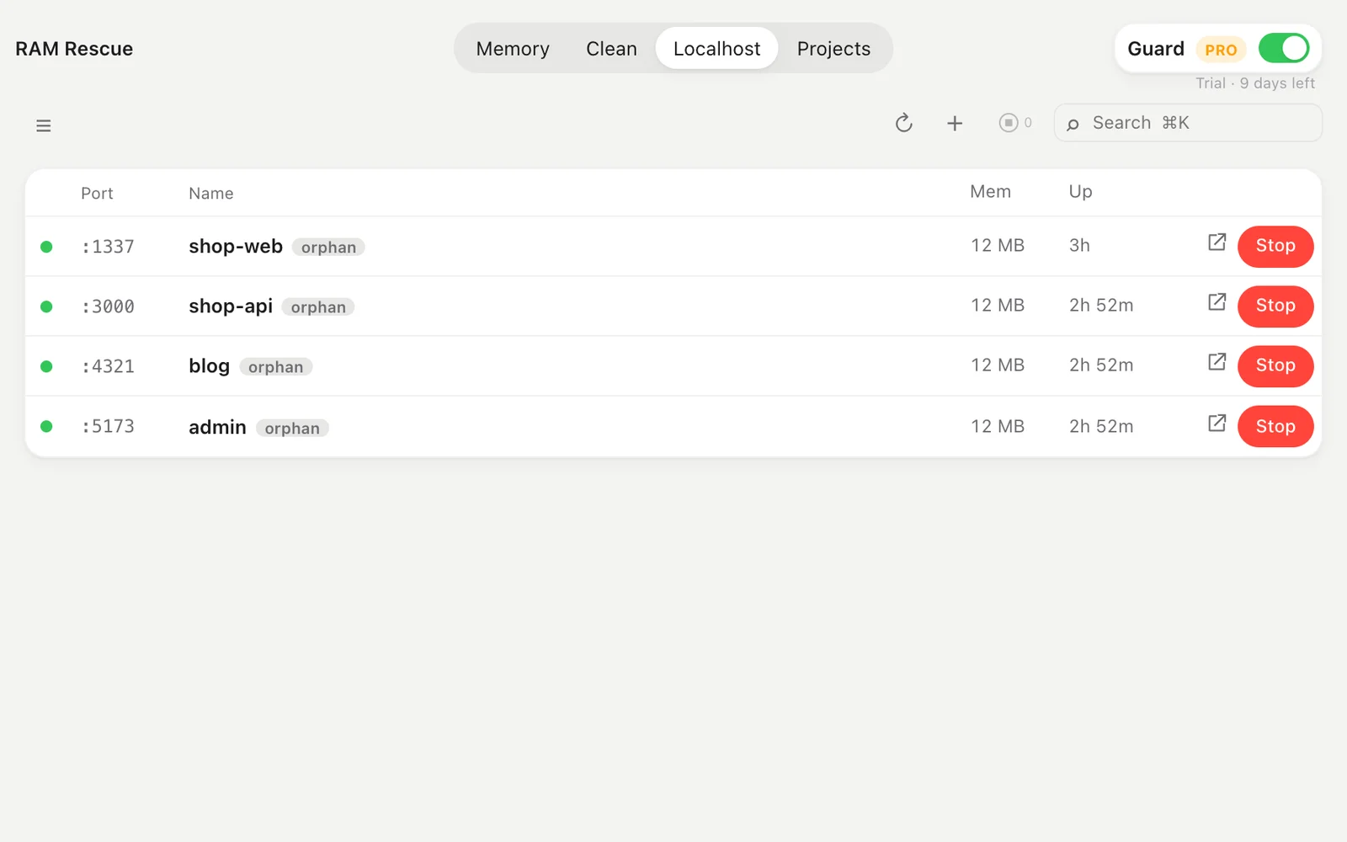
Task: Click the plus icon to add port
Action: pyautogui.click(x=955, y=124)
